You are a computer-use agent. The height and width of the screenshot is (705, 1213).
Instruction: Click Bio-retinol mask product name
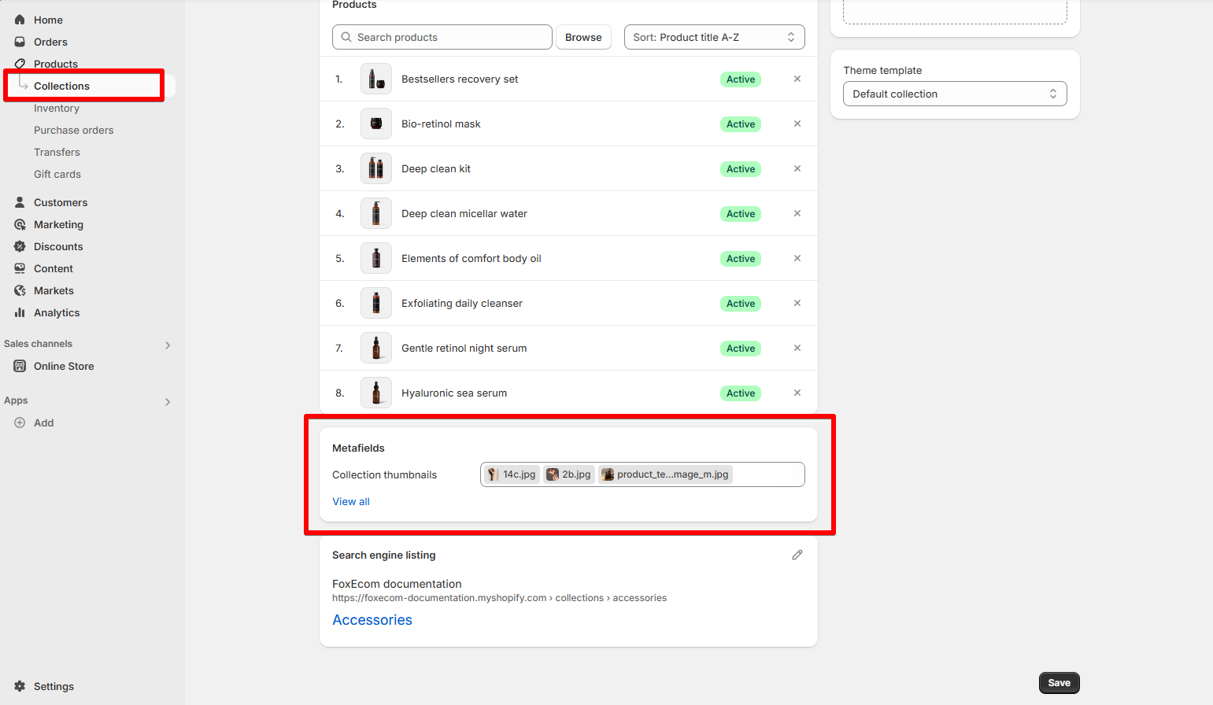(441, 124)
